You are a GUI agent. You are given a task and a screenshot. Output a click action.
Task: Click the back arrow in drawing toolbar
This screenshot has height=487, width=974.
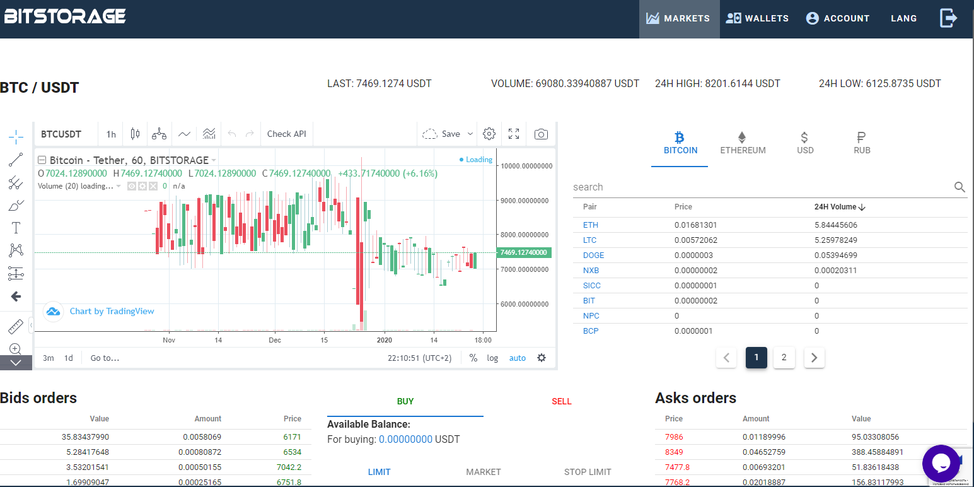[16, 296]
